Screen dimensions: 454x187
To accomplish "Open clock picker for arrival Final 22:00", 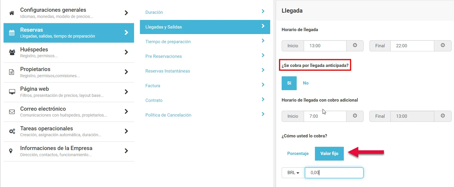I will 443,46.
